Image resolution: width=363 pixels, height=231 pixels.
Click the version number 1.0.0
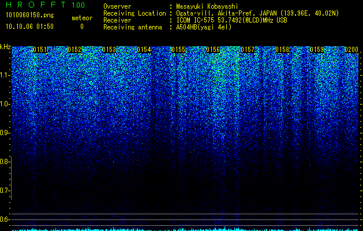(x=78, y=5)
